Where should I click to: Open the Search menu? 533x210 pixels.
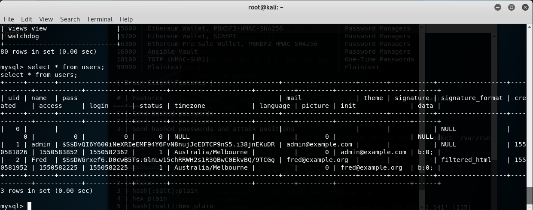click(x=70, y=19)
